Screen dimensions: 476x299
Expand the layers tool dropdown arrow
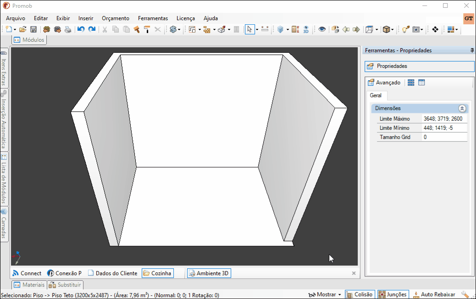[288, 30]
